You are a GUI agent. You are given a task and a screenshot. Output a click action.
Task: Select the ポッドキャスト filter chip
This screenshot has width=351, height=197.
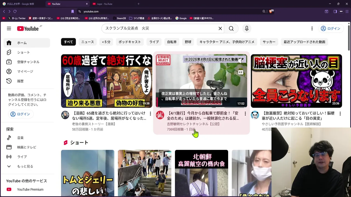point(130,42)
